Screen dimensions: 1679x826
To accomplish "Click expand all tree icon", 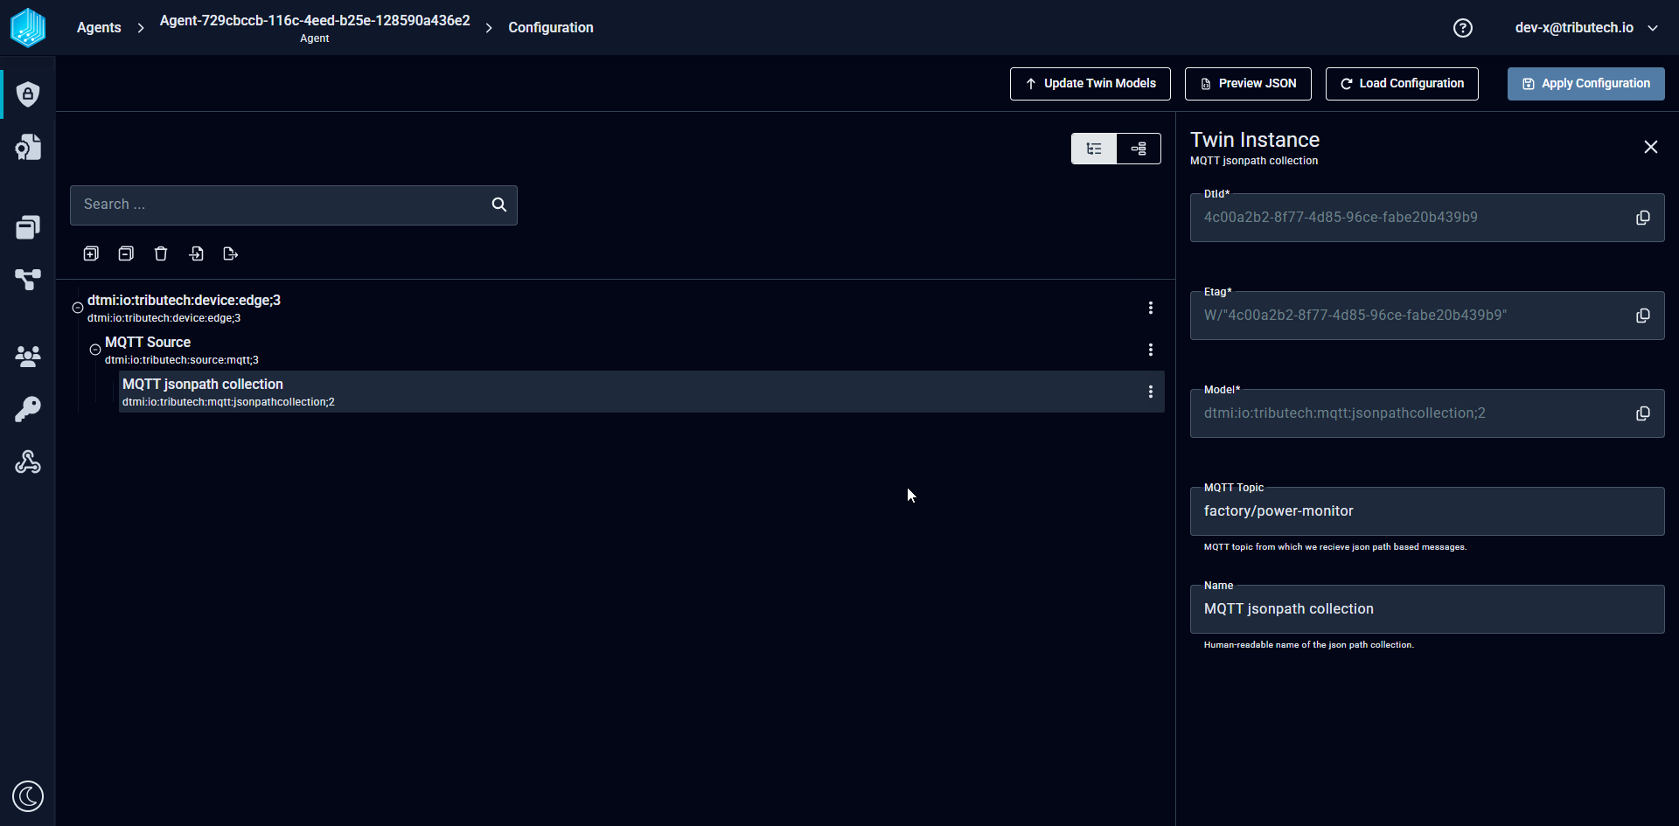I will coord(91,253).
